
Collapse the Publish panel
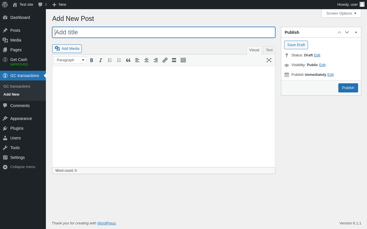(356, 32)
